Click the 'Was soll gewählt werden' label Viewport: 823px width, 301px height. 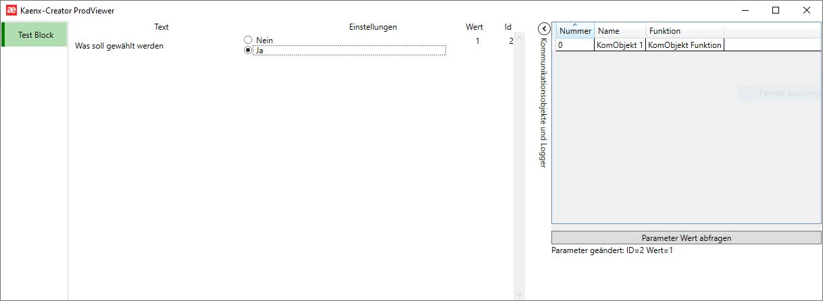120,46
